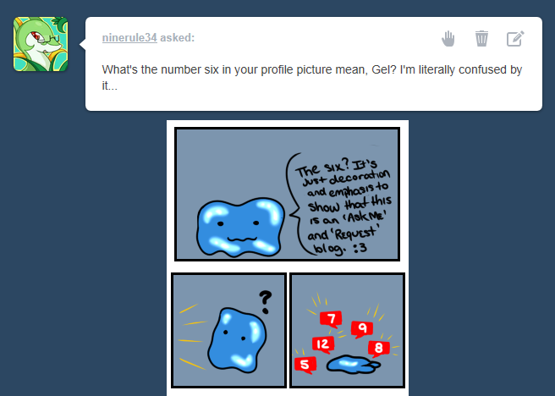Image resolution: width=555 pixels, height=396 pixels.
Task: Click the green Snivy avatar image
Action: click(x=41, y=44)
